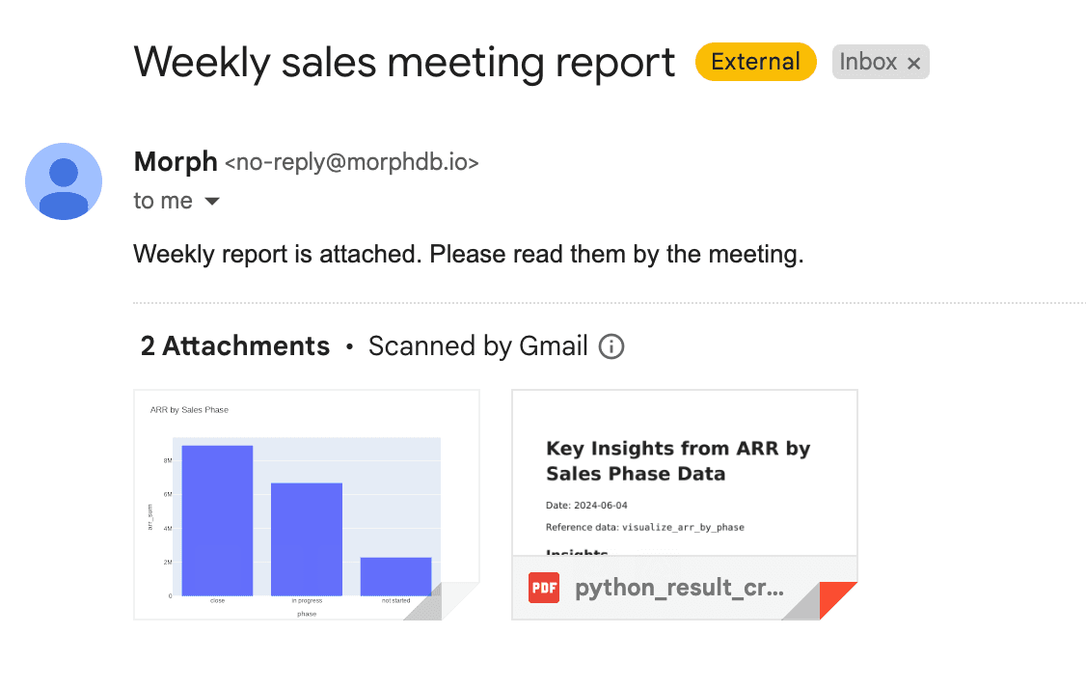Screen dimensions: 1086x689
Task: Click the 'Key Insights from ARR' PDF preview title
Action: (x=677, y=461)
